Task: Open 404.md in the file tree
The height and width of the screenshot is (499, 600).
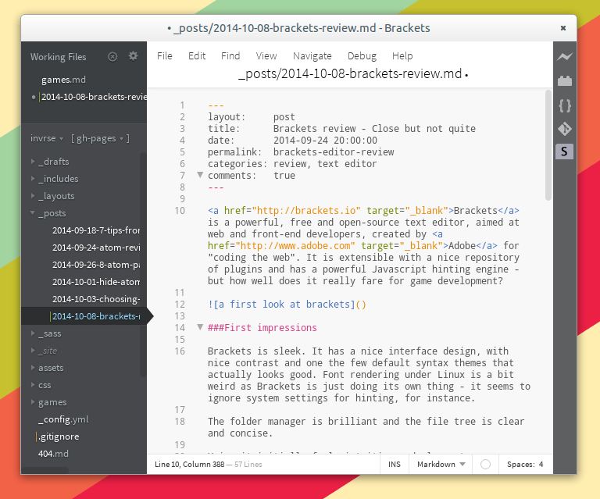Action: click(53, 454)
